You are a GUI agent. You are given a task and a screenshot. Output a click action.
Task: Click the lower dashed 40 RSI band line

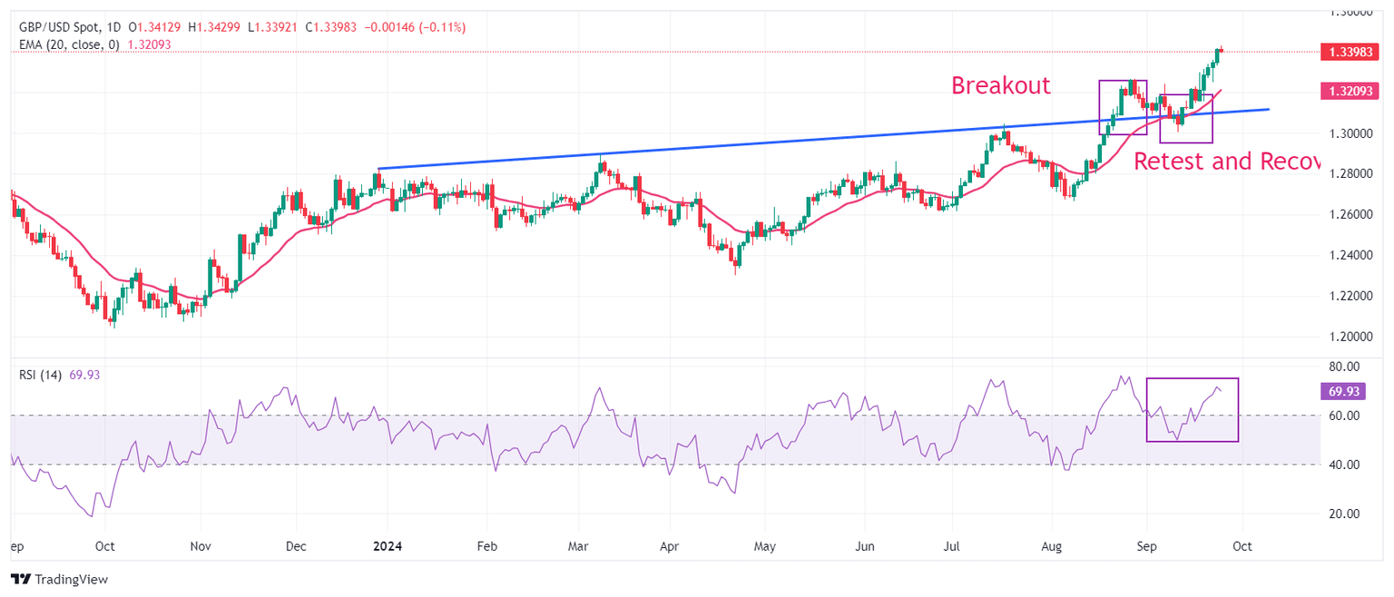click(635, 465)
